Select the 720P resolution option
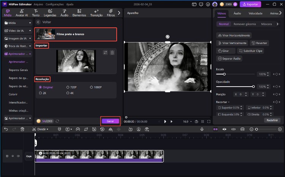This screenshot has height=177, width=285. (71, 87)
